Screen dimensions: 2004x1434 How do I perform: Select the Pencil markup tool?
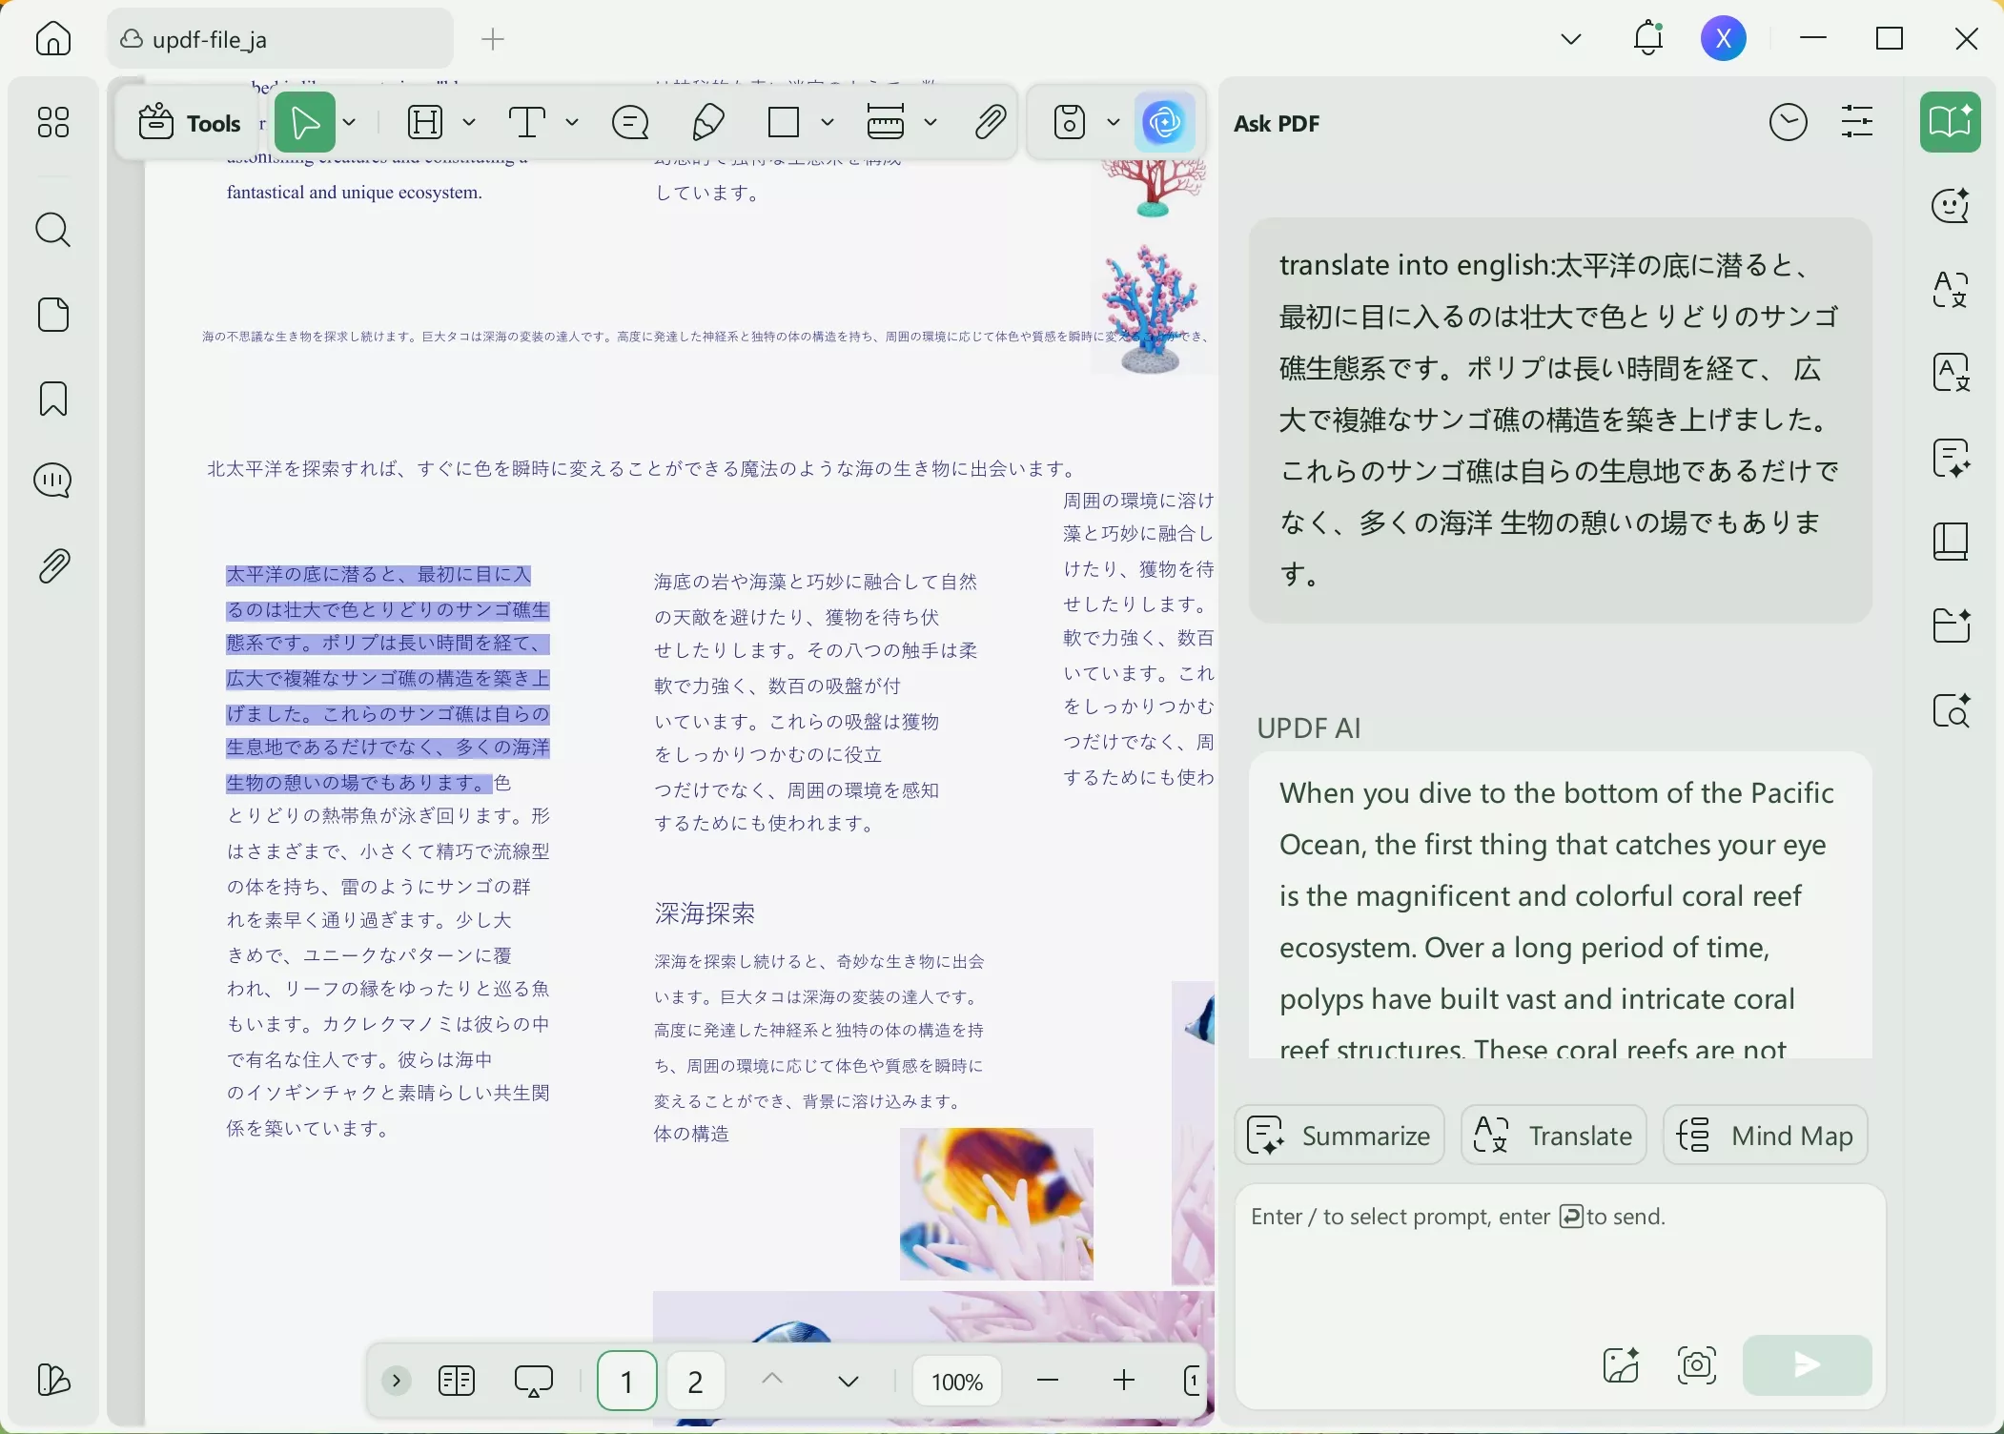[705, 122]
